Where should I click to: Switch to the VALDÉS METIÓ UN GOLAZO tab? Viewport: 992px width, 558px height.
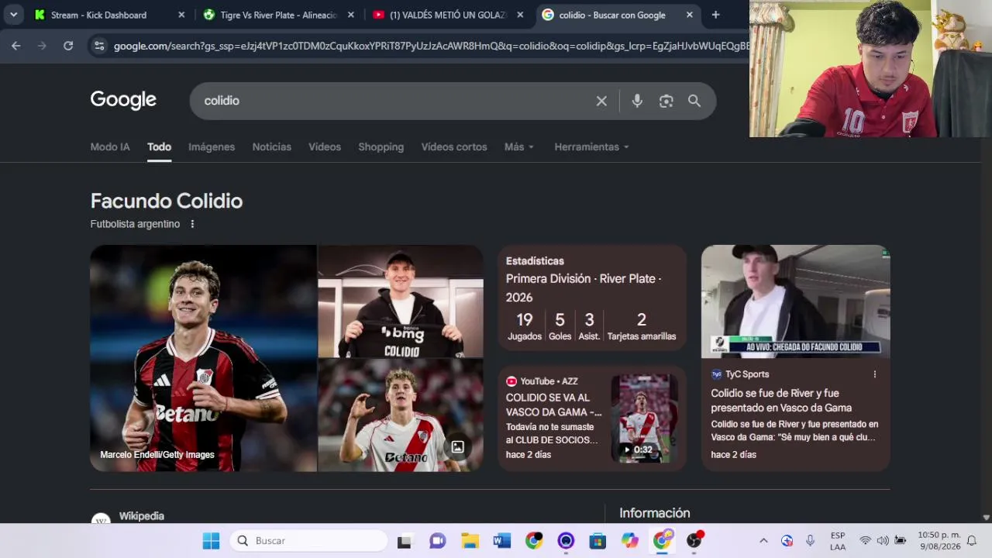448,15
